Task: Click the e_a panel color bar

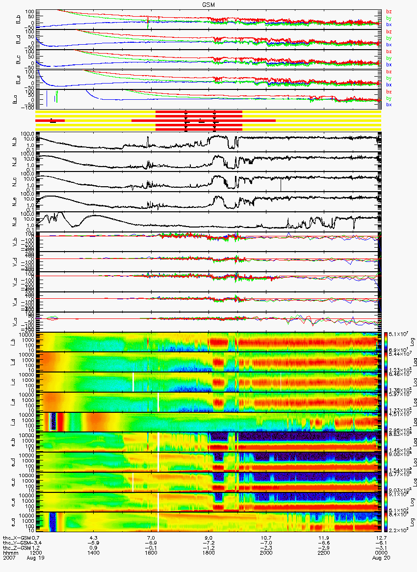Action: pos(386,522)
